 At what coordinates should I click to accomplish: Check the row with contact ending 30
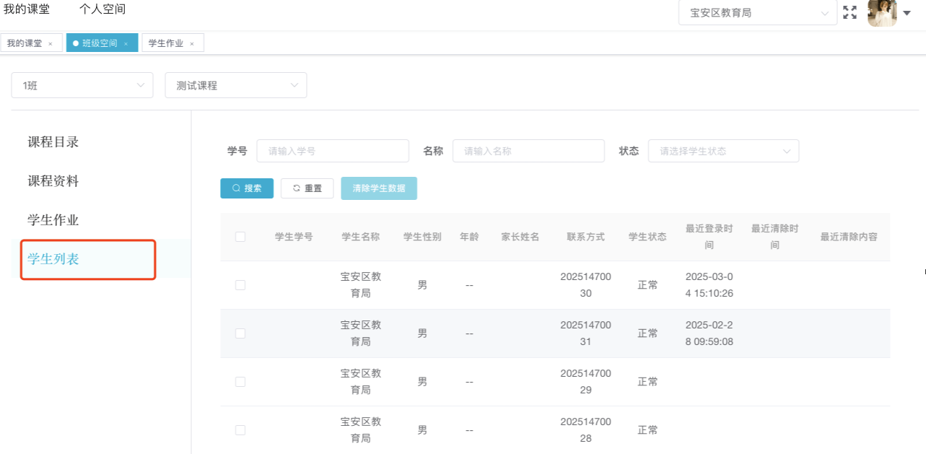(240, 285)
